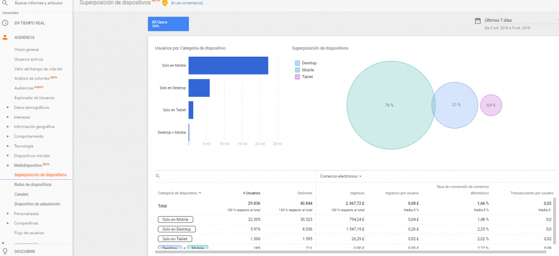The image size is (559, 256).
Task: Sort by Ingresos column
Action: pos(357,193)
